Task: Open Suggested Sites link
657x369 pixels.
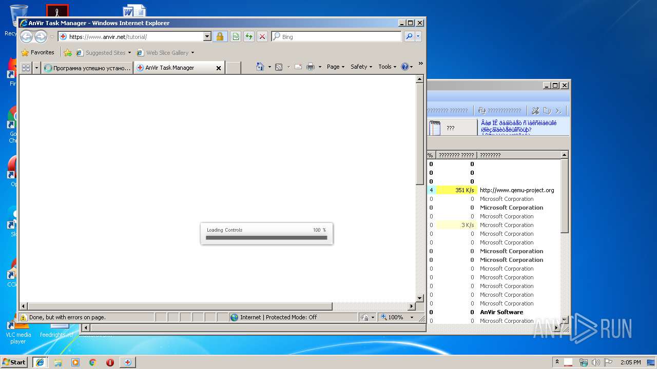Action: click(x=104, y=52)
